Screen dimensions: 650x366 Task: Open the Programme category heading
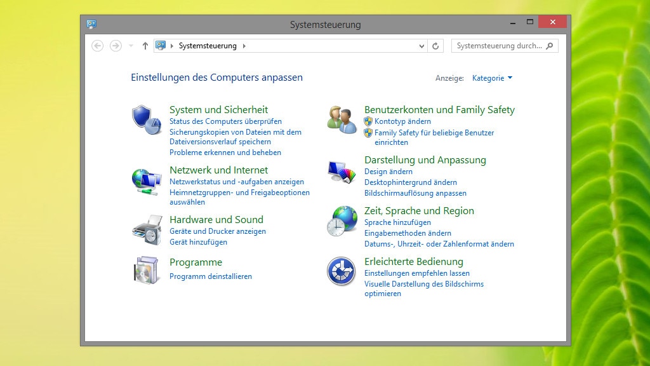point(196,262)
